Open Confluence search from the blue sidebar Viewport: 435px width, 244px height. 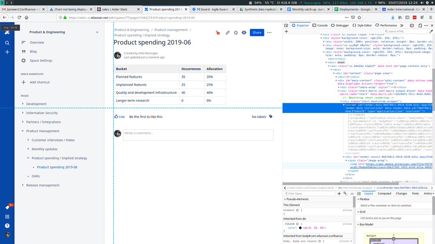pyautogui.click(x=7, y=43)
